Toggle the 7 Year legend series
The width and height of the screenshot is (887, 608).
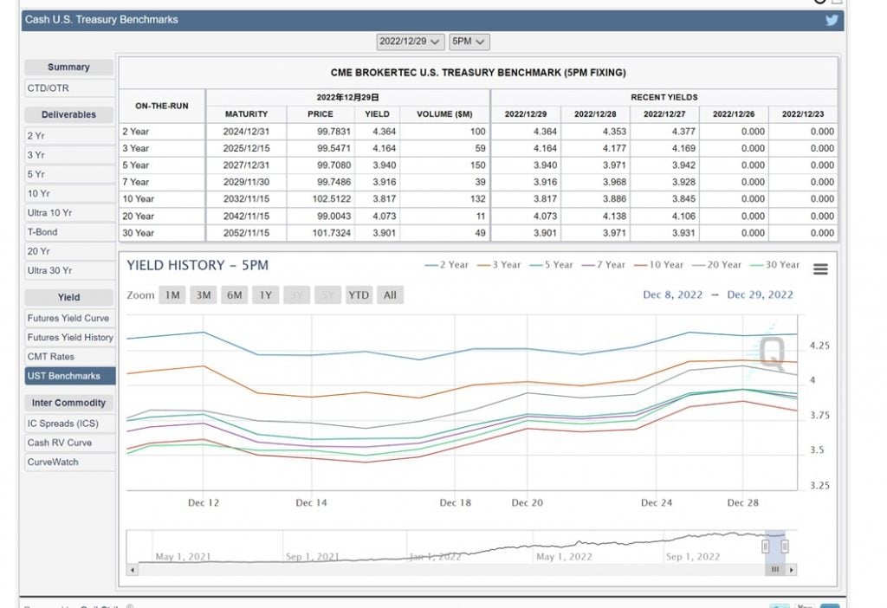(603, 265)
